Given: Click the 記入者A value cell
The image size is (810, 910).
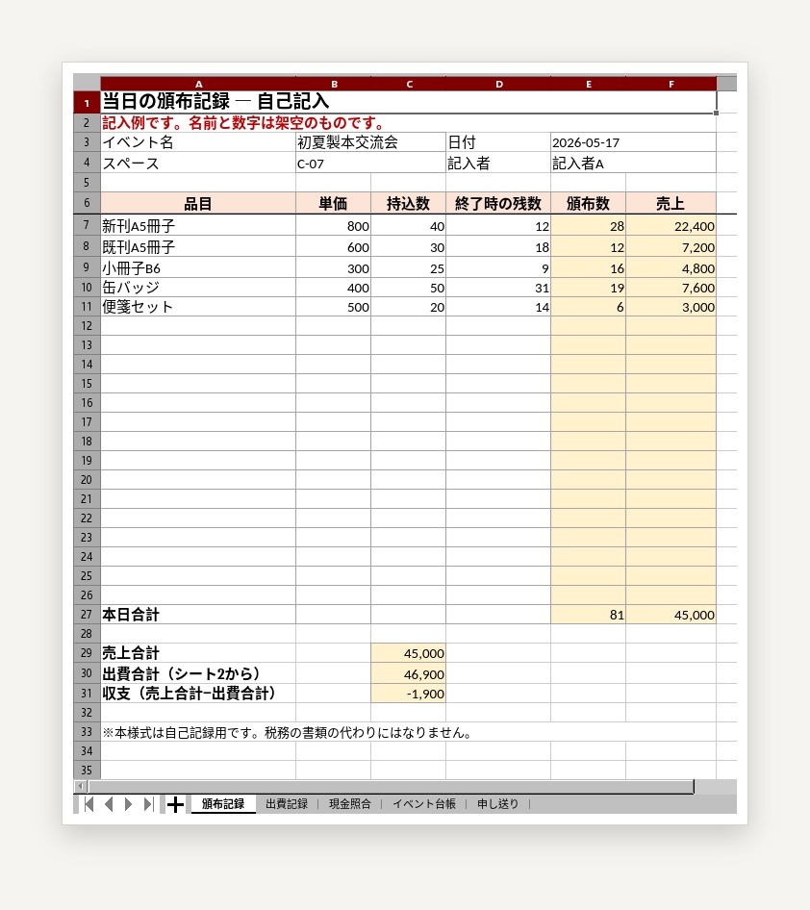Looking at the screenshot, I should (634, 164).
